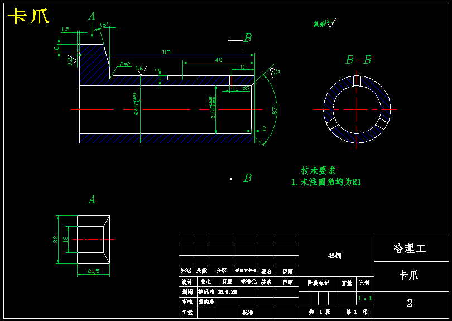Select the 118 length dimension
Screen dimensions: 452x321
pyautogui.click(x=166, y=52)
